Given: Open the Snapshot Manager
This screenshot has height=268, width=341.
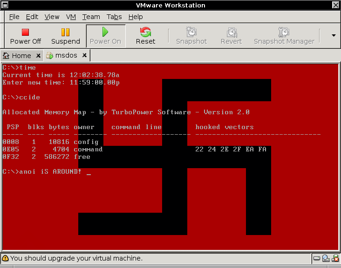Looking at the screenshot, I should pos(284,36).
